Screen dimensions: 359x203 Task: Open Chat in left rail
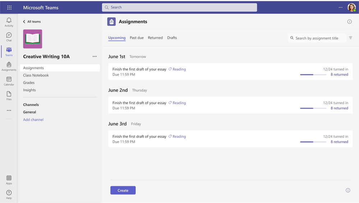coord(9,37)
